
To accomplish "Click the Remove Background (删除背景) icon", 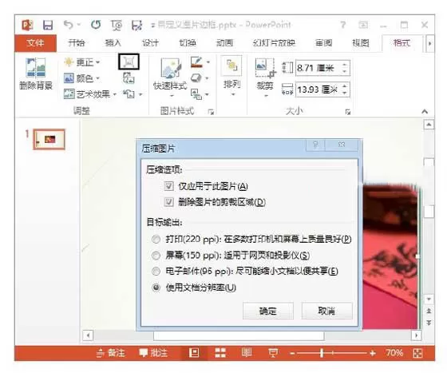I will point(36,68).
